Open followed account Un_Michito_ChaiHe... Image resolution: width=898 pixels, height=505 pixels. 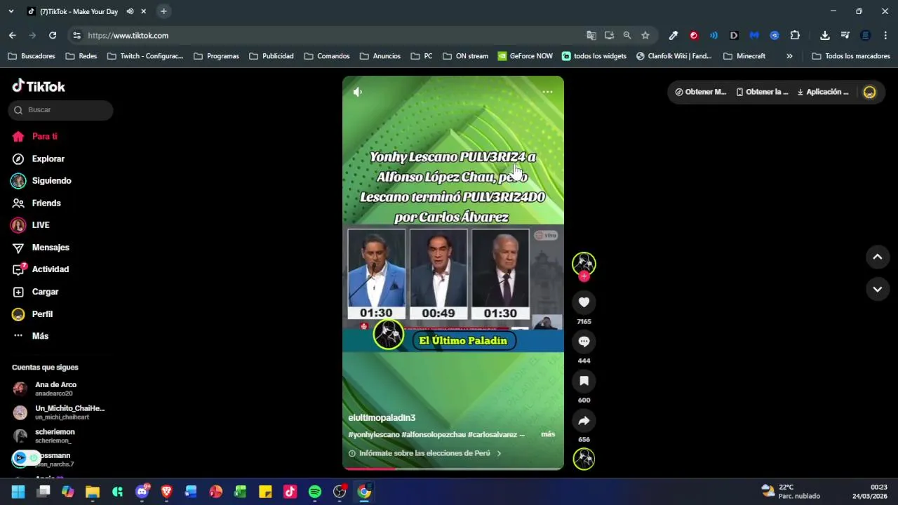tap(60, 412)
